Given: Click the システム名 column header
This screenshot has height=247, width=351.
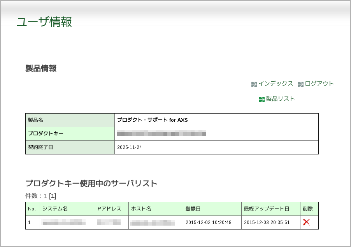Looking at the screenshot, I should click(x=55, y=209).
